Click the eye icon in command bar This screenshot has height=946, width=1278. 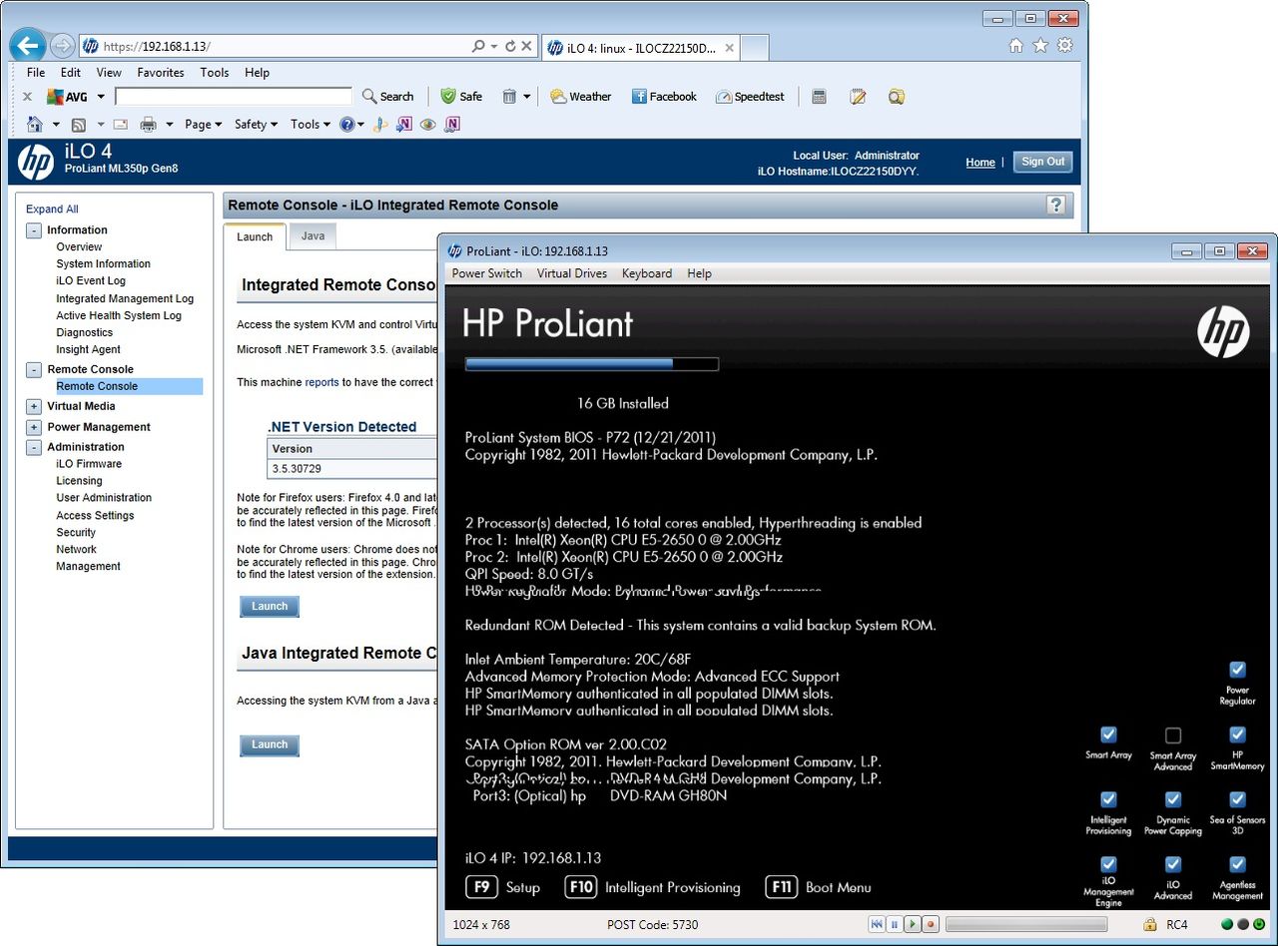pos(428,125)
